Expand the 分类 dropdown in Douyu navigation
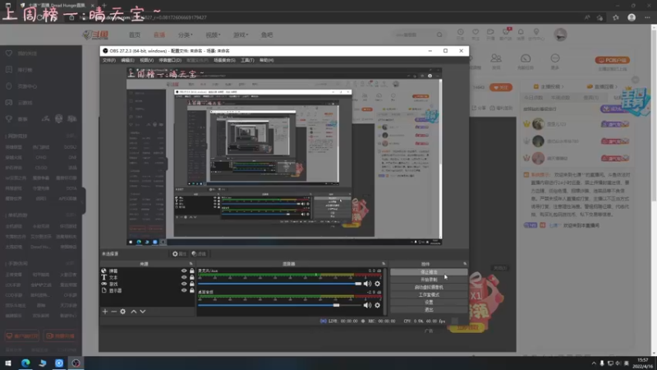Viewport: 657px width, 370px height. tap(186, 35)
